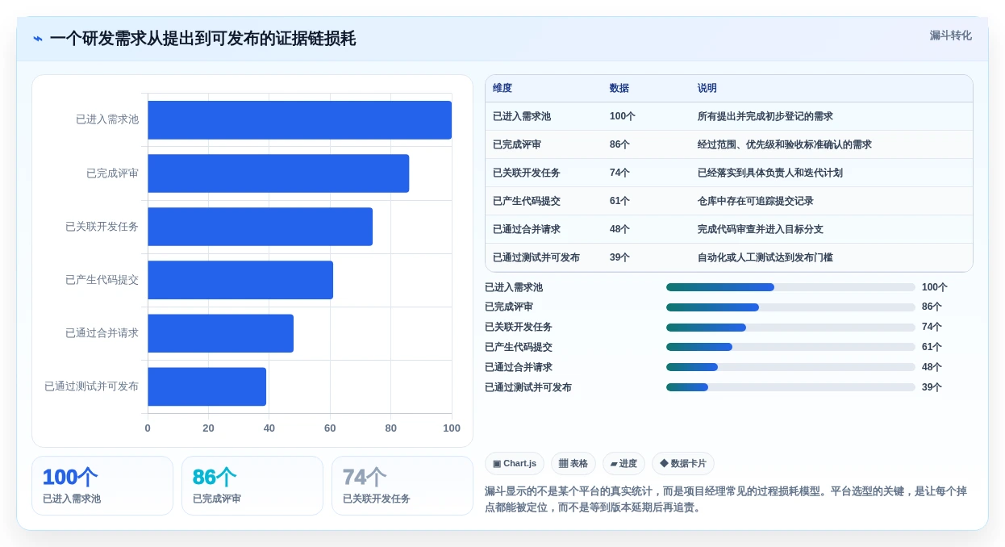Click description 所有提出并完成初步登记的需求
The image size is (1005, 547).
pos(765,116)
